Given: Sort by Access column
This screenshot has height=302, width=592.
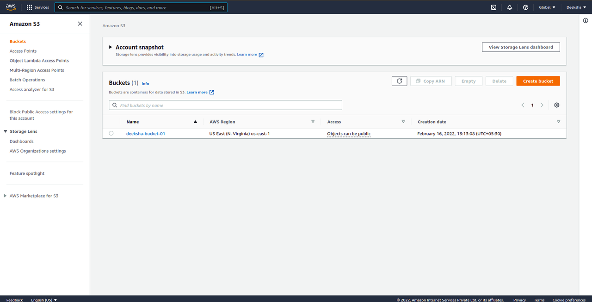Looking at the screenshot, I should click(365, 122).
